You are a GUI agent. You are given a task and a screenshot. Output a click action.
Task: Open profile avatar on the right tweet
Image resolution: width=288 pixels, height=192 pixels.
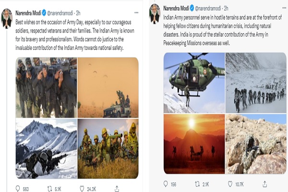tap(154, 13)
